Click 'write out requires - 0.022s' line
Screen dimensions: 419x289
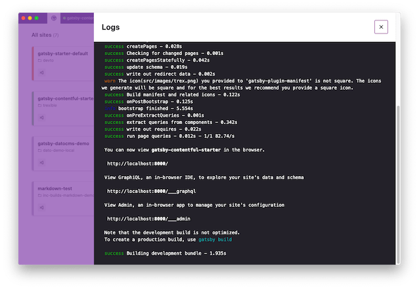pos(153,129)
